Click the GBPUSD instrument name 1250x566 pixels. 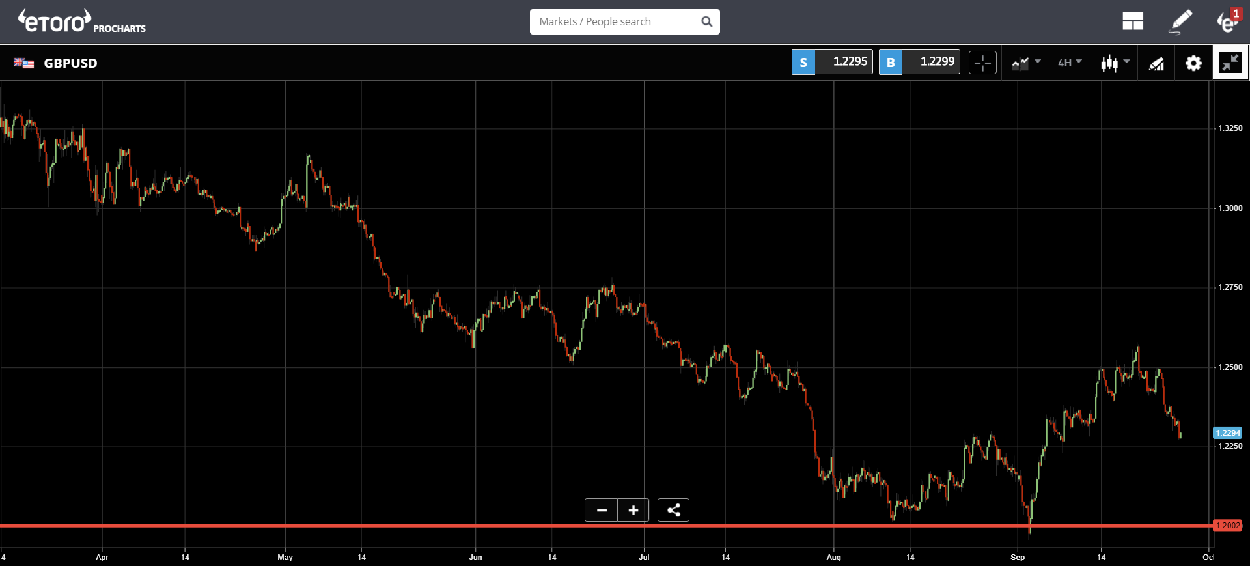[70, 63]
